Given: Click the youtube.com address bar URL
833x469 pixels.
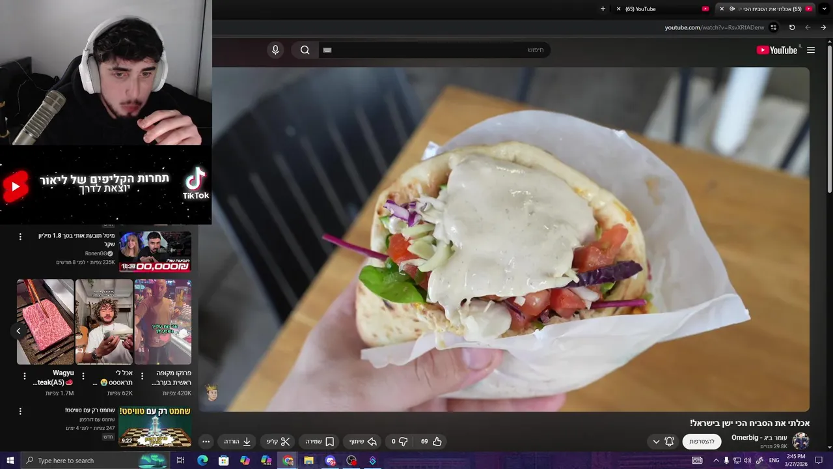Looking at the screenshot, I should pyautogui.click(x=715, y=27).
